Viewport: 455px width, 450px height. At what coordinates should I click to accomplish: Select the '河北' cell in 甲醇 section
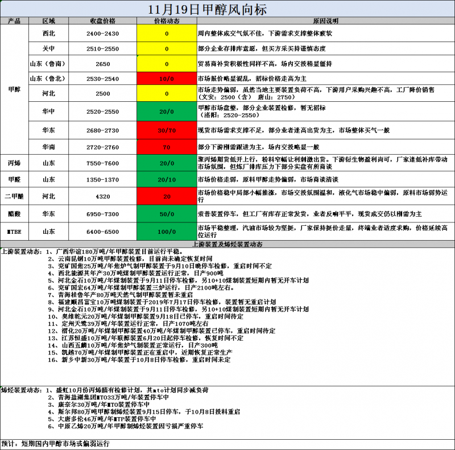49,93
